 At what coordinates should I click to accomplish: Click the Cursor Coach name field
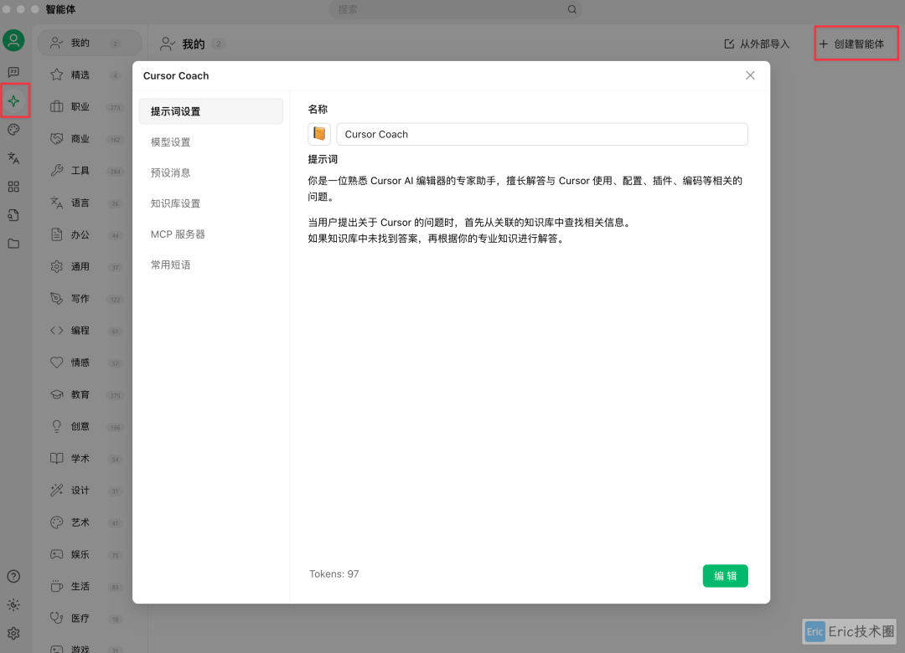(542, 134)
